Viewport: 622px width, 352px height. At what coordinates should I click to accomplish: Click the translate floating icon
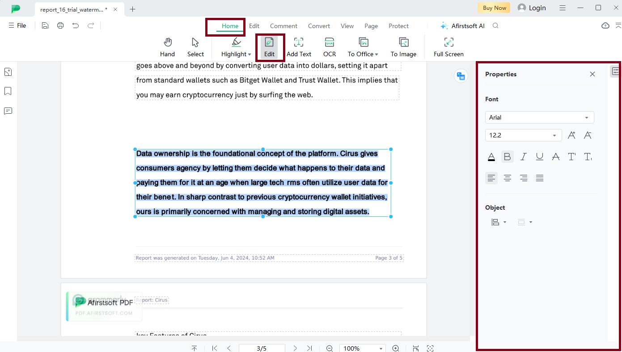pos(461,76)
